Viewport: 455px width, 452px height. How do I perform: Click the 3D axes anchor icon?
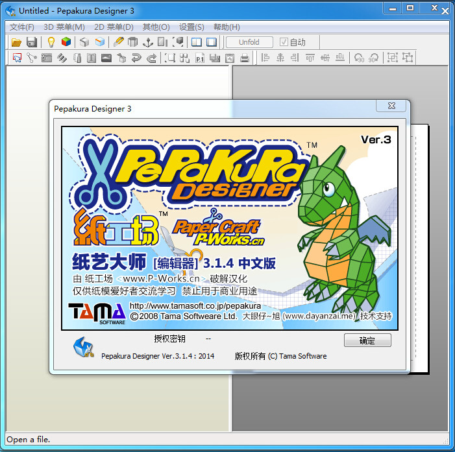148,42
